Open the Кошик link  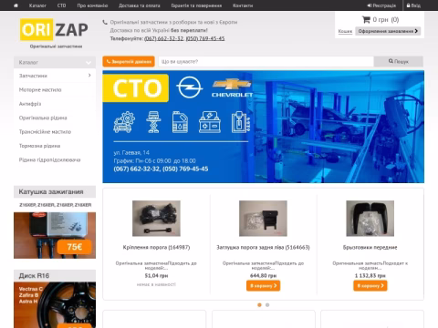pyautogui.click(x=345, y=31)
